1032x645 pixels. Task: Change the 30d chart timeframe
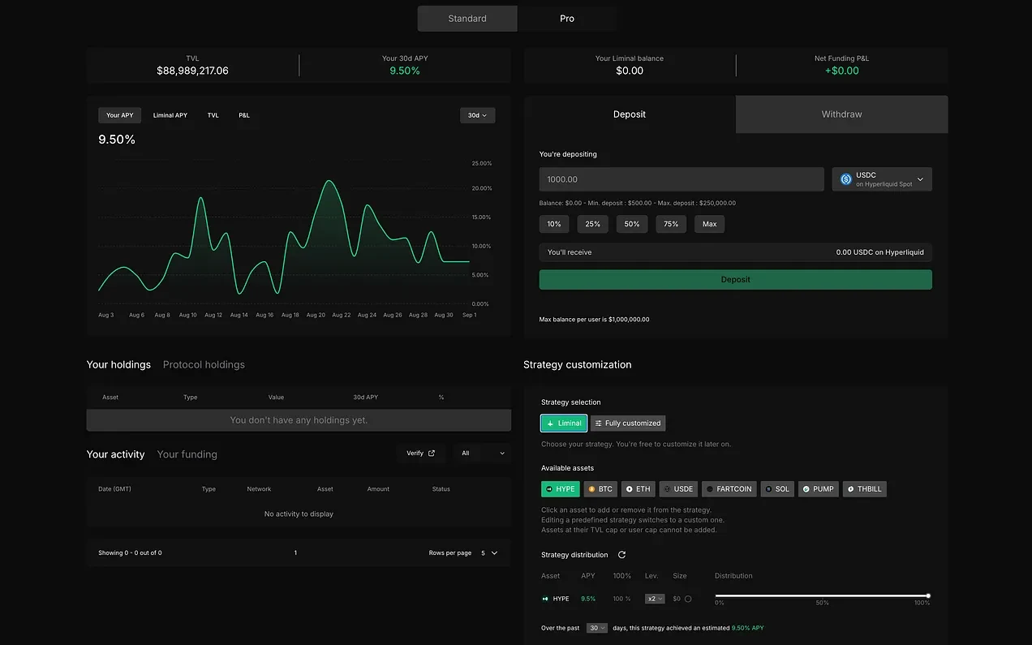477,115
